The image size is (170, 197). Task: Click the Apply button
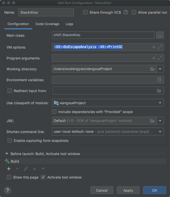click(x=128, y=190)
